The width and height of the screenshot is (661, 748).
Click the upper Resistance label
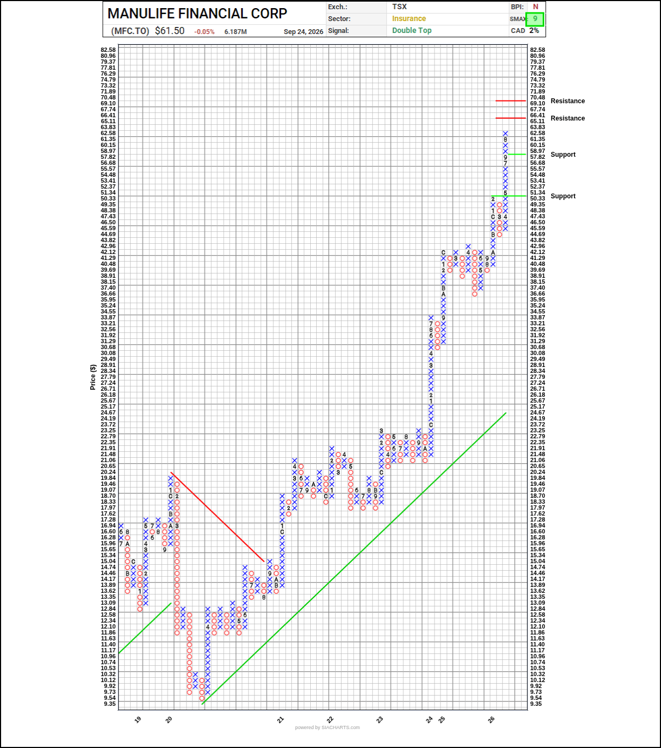coord(567,101)
